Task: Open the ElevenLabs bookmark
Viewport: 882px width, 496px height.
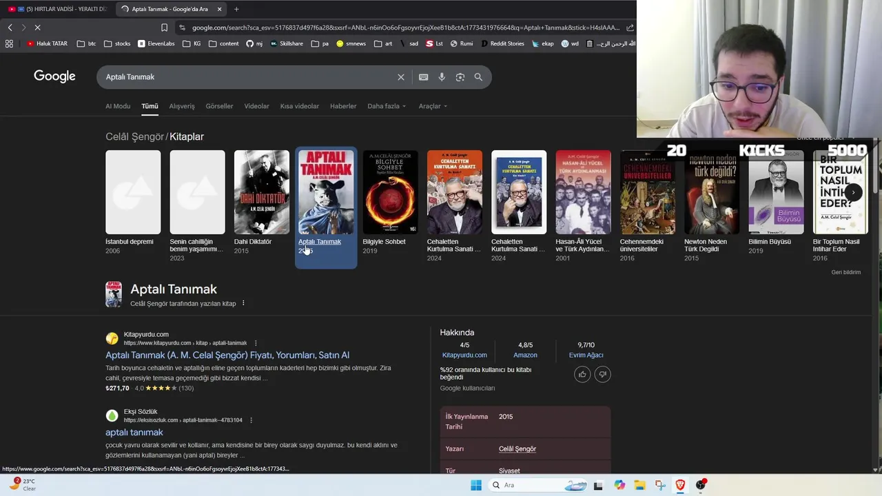Action: pos(156,43)
